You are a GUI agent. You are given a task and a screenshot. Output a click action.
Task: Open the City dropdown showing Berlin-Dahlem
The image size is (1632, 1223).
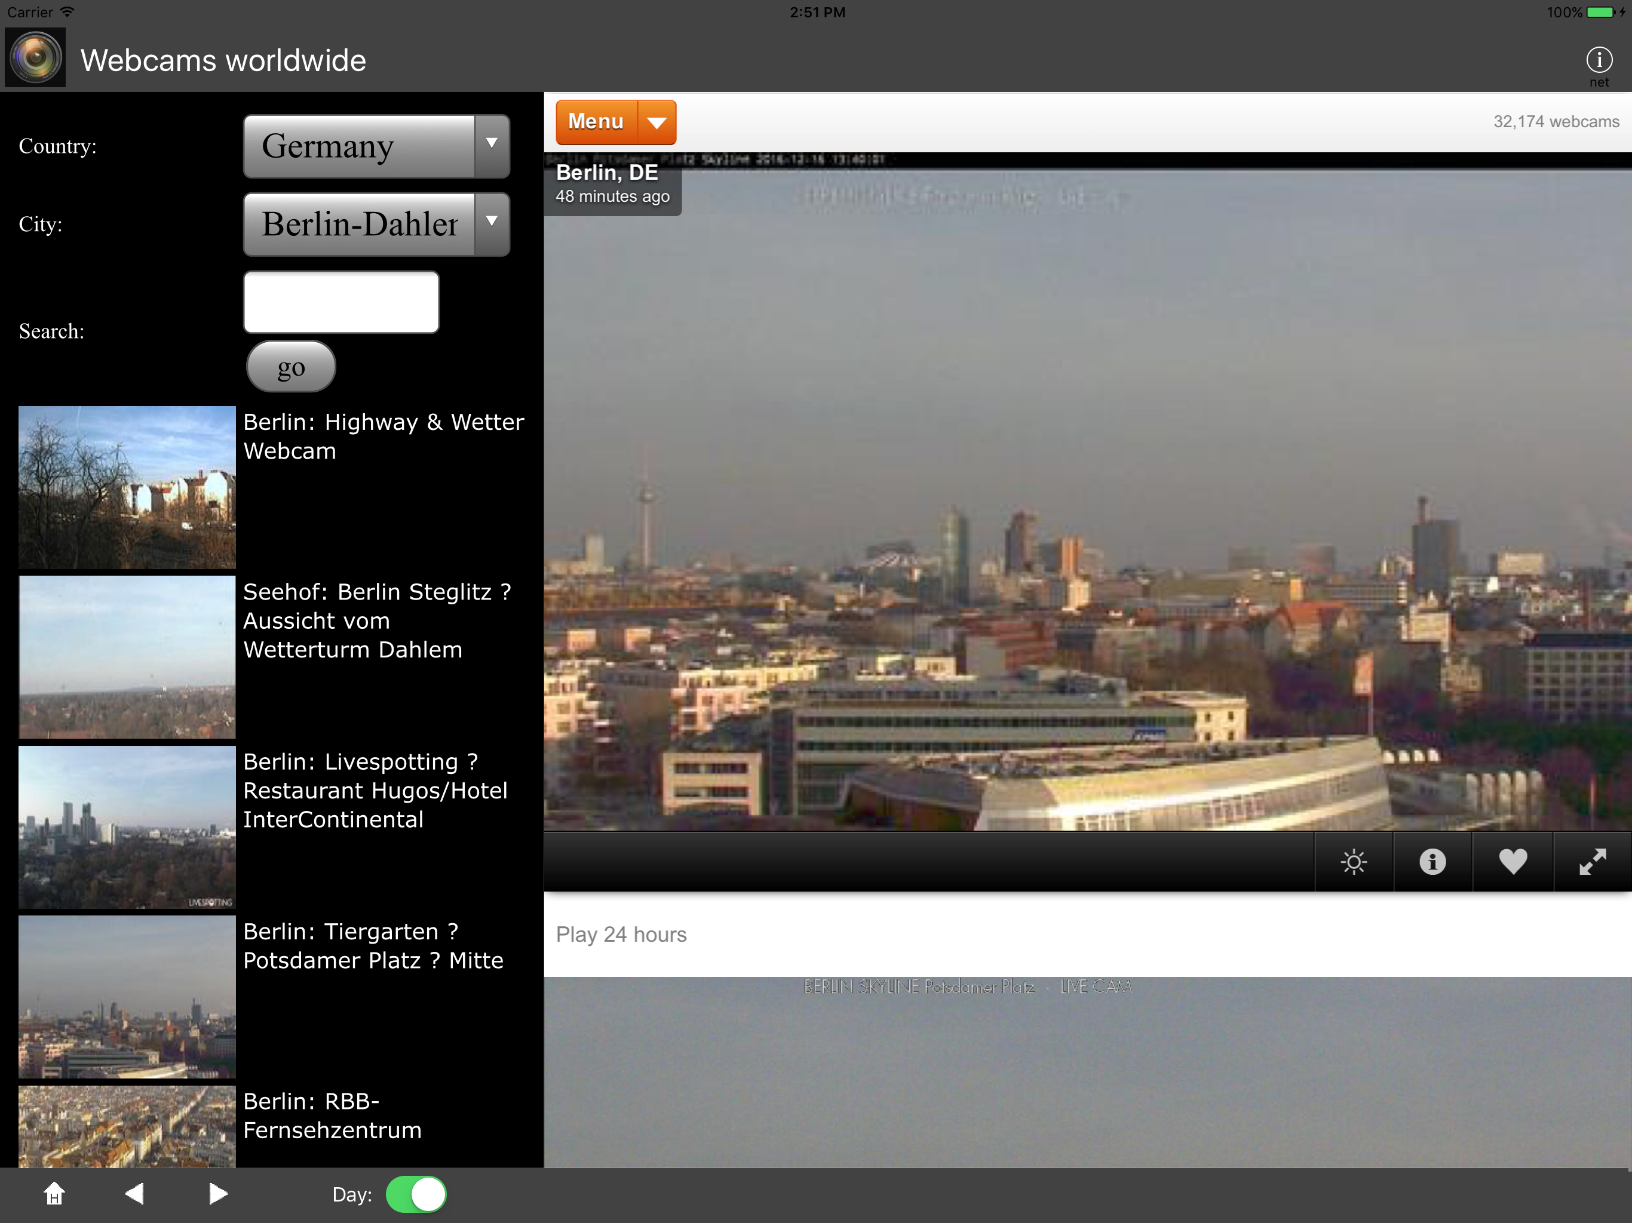[376, 225]
